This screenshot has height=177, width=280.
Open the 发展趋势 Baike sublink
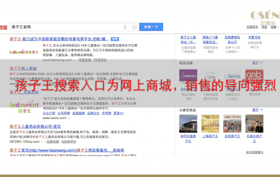coord(79,113)
